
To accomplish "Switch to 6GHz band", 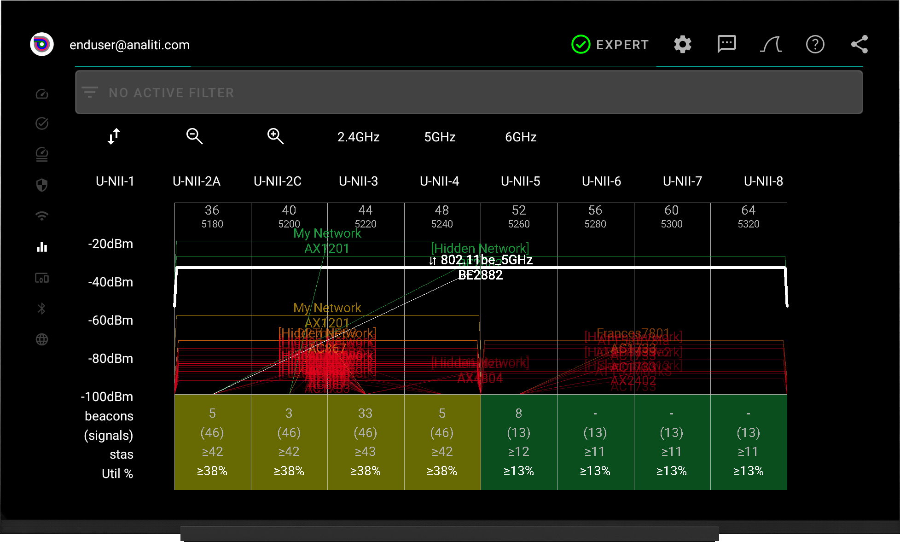I will pyautogui.click(x=521, y=137).
